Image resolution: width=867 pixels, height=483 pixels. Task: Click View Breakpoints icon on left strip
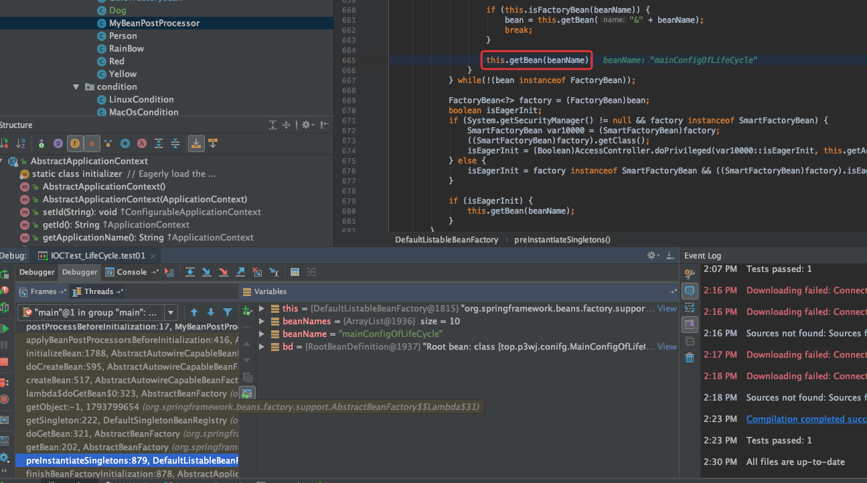click(4, 383)
